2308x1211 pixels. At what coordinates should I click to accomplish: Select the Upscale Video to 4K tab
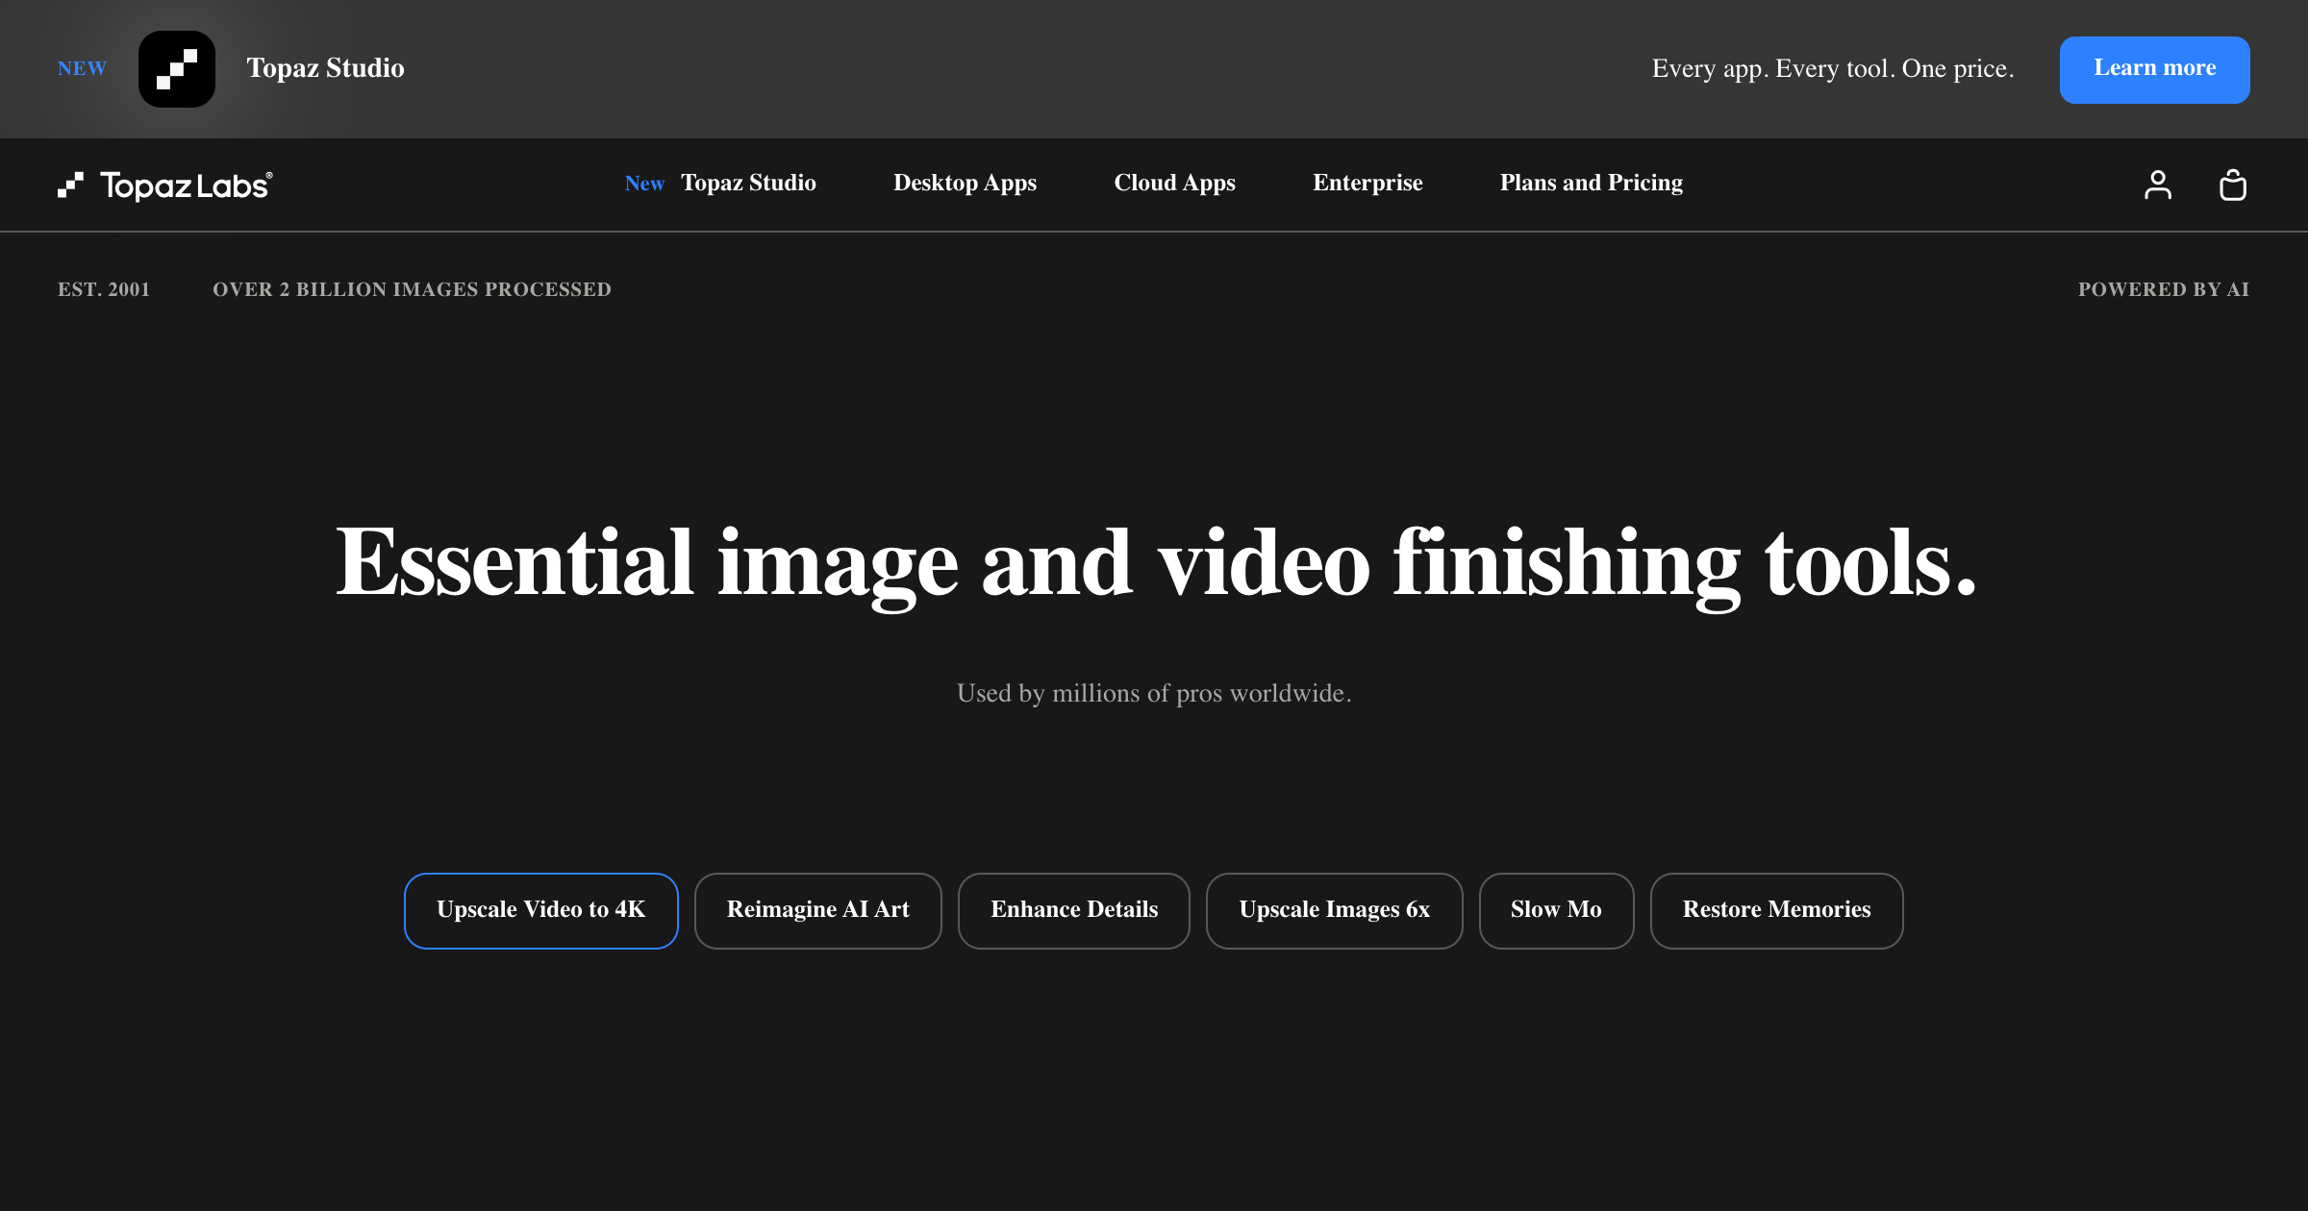[541, 910]
